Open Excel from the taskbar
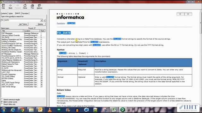 [114, 110]
